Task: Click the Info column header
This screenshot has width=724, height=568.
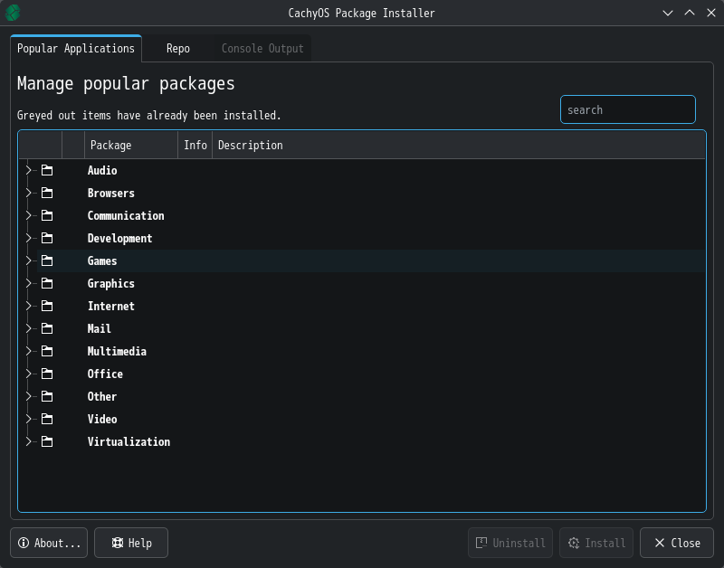Action: tap(195, 146)
